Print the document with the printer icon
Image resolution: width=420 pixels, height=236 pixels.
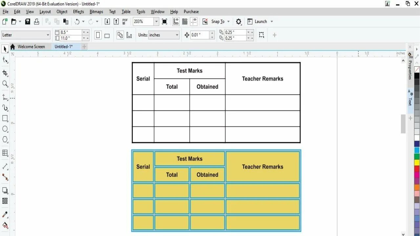coord(36,22)
